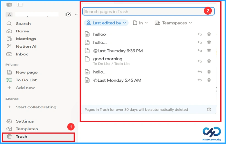Delete the '@Last Monday 5:45 AM' page
Viewport: 226px width, 144px height.
point(209,80)
